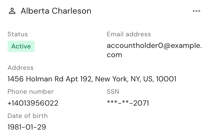Select the accountholder0@example.com email value

(154, 50)
